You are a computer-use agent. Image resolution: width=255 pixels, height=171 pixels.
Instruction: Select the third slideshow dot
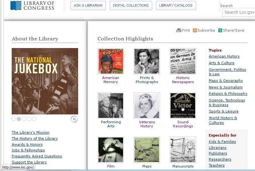tap(24, 119)
